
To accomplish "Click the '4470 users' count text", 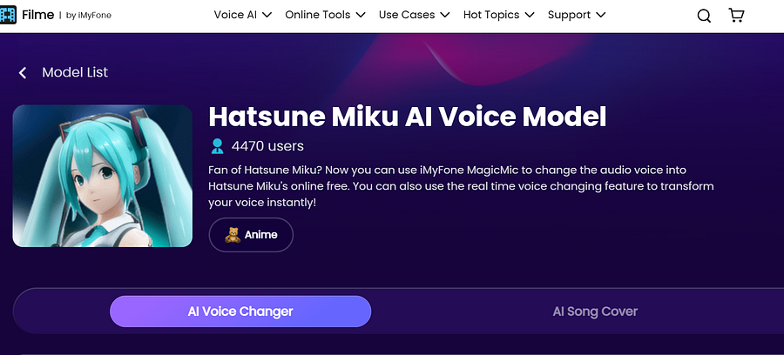I will (267, 146).
